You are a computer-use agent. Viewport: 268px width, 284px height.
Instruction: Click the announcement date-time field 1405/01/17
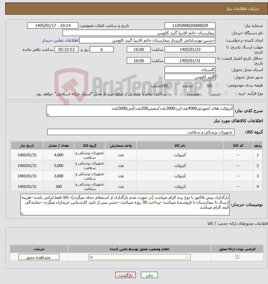[x=53, y=26]
